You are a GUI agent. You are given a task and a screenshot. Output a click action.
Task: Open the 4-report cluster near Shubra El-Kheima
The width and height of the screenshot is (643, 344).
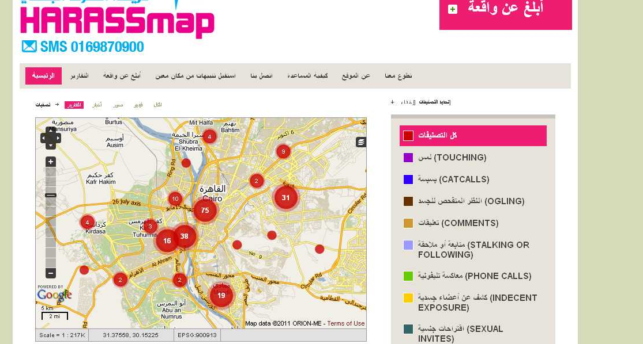pos(209,136)
